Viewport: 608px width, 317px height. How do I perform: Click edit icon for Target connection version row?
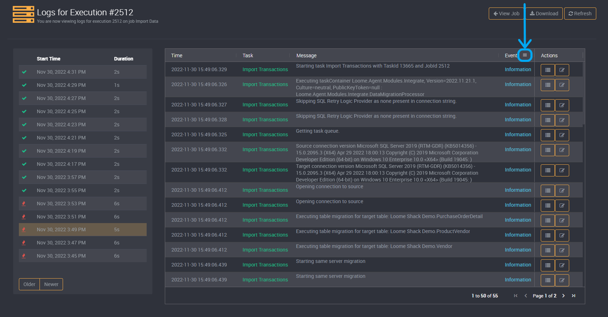(x=562, y=170)
